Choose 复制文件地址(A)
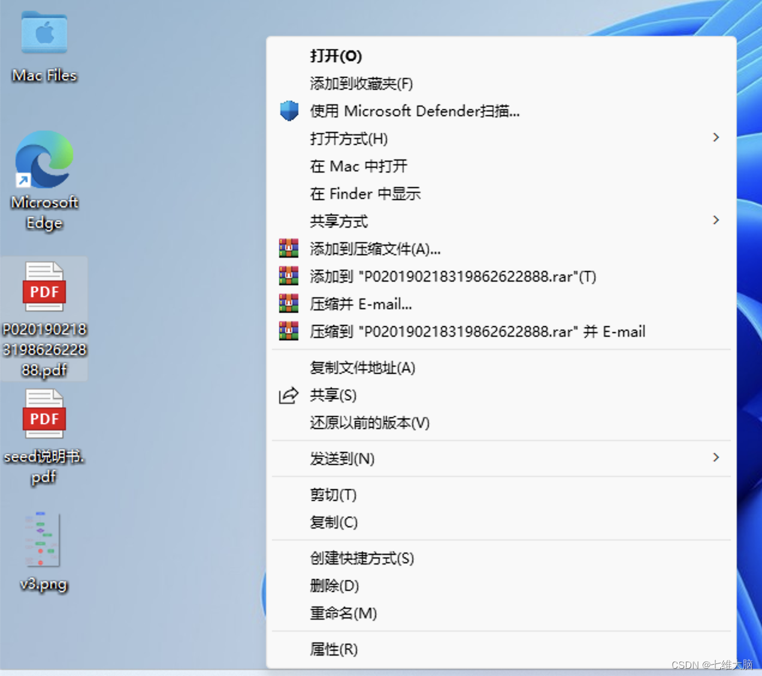This screenshot has width=762, height=676. 501,367
